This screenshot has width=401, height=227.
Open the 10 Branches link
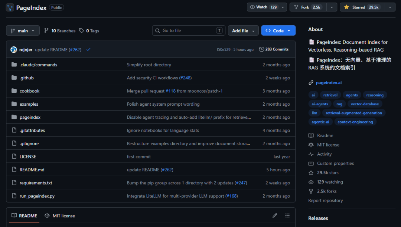60,31
